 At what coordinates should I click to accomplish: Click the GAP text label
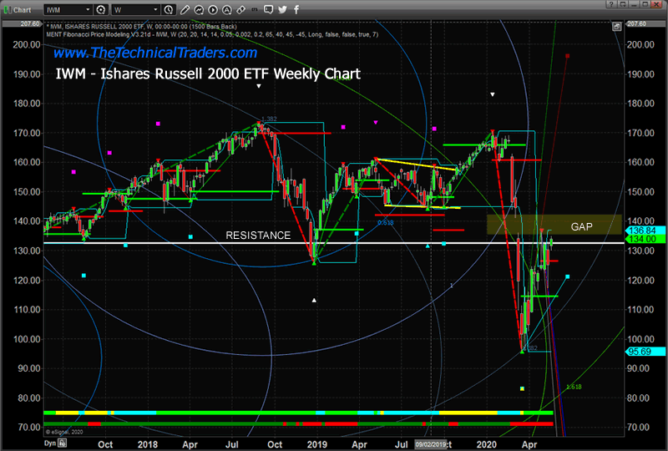[x=581, y=227]
